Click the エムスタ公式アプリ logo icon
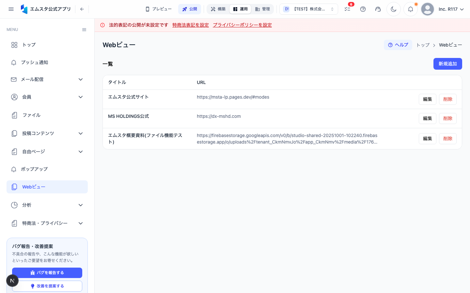The image size is (470, 293). point(24,9)
